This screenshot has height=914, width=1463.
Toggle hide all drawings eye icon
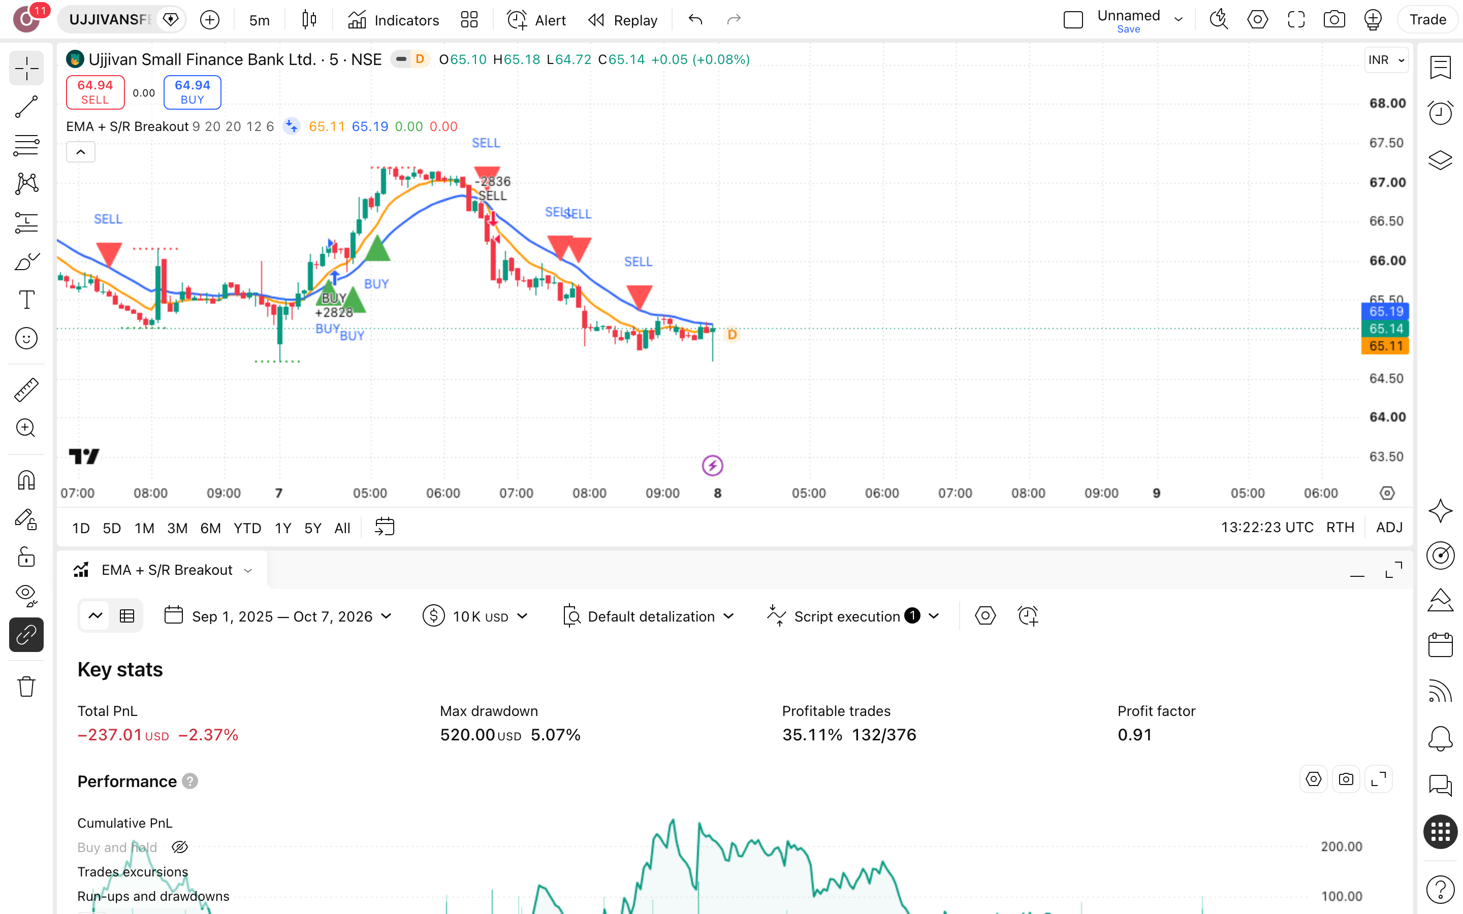click(26, 596)
